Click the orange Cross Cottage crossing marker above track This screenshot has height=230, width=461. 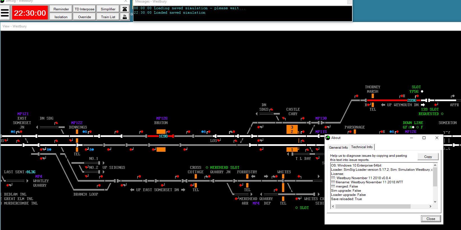point(196,176)
